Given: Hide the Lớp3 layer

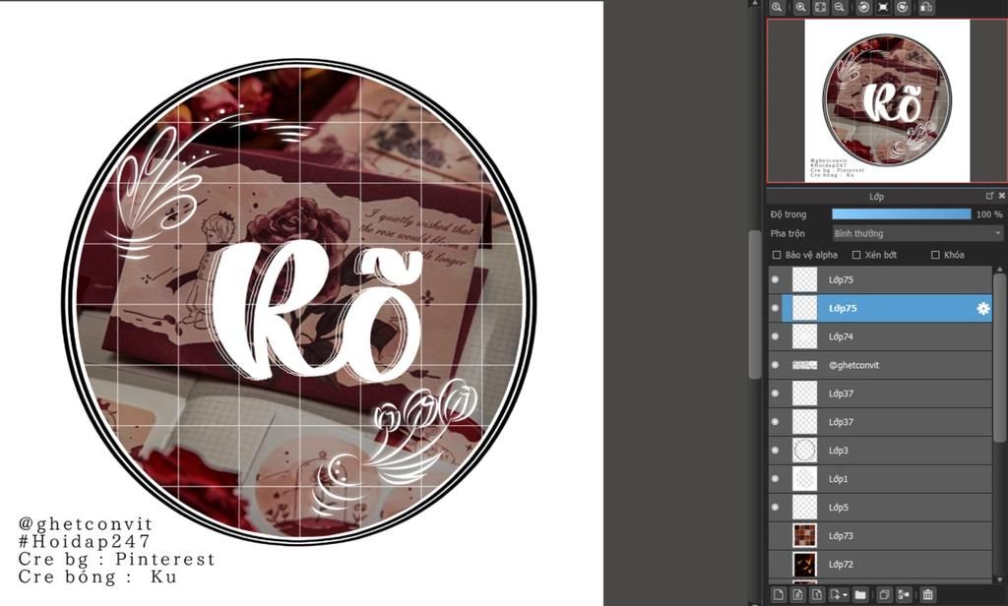Looking at the screenshot, I should coord(775,450).
